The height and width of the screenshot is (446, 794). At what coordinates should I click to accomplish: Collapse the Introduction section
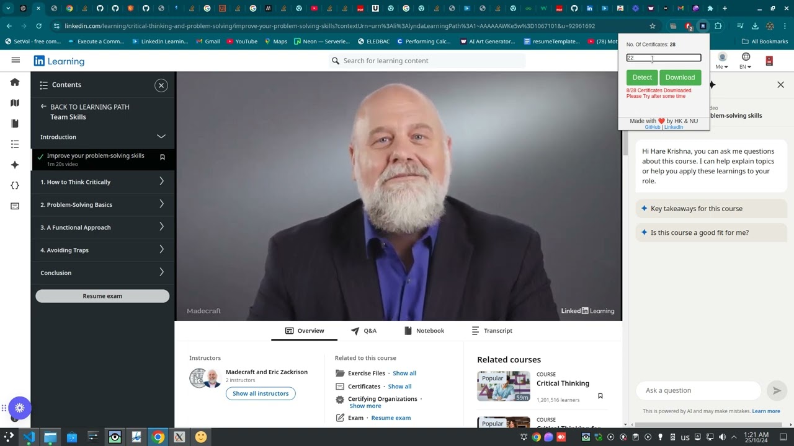click(161, 136)
